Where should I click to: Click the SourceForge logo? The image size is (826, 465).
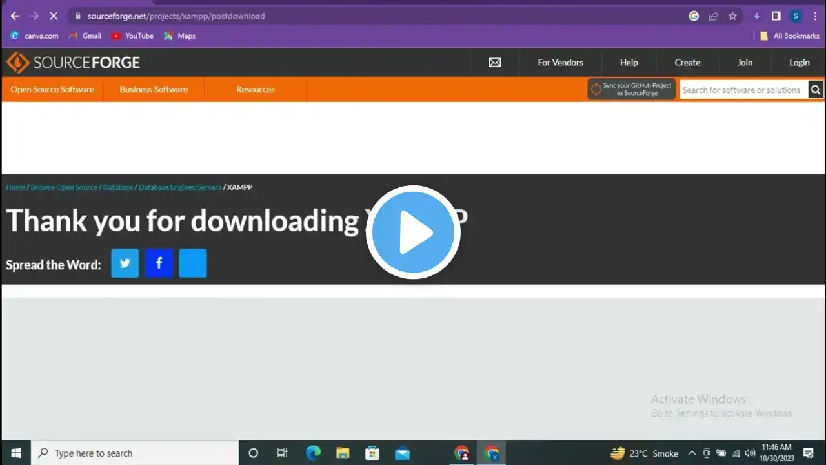(73, 63)
